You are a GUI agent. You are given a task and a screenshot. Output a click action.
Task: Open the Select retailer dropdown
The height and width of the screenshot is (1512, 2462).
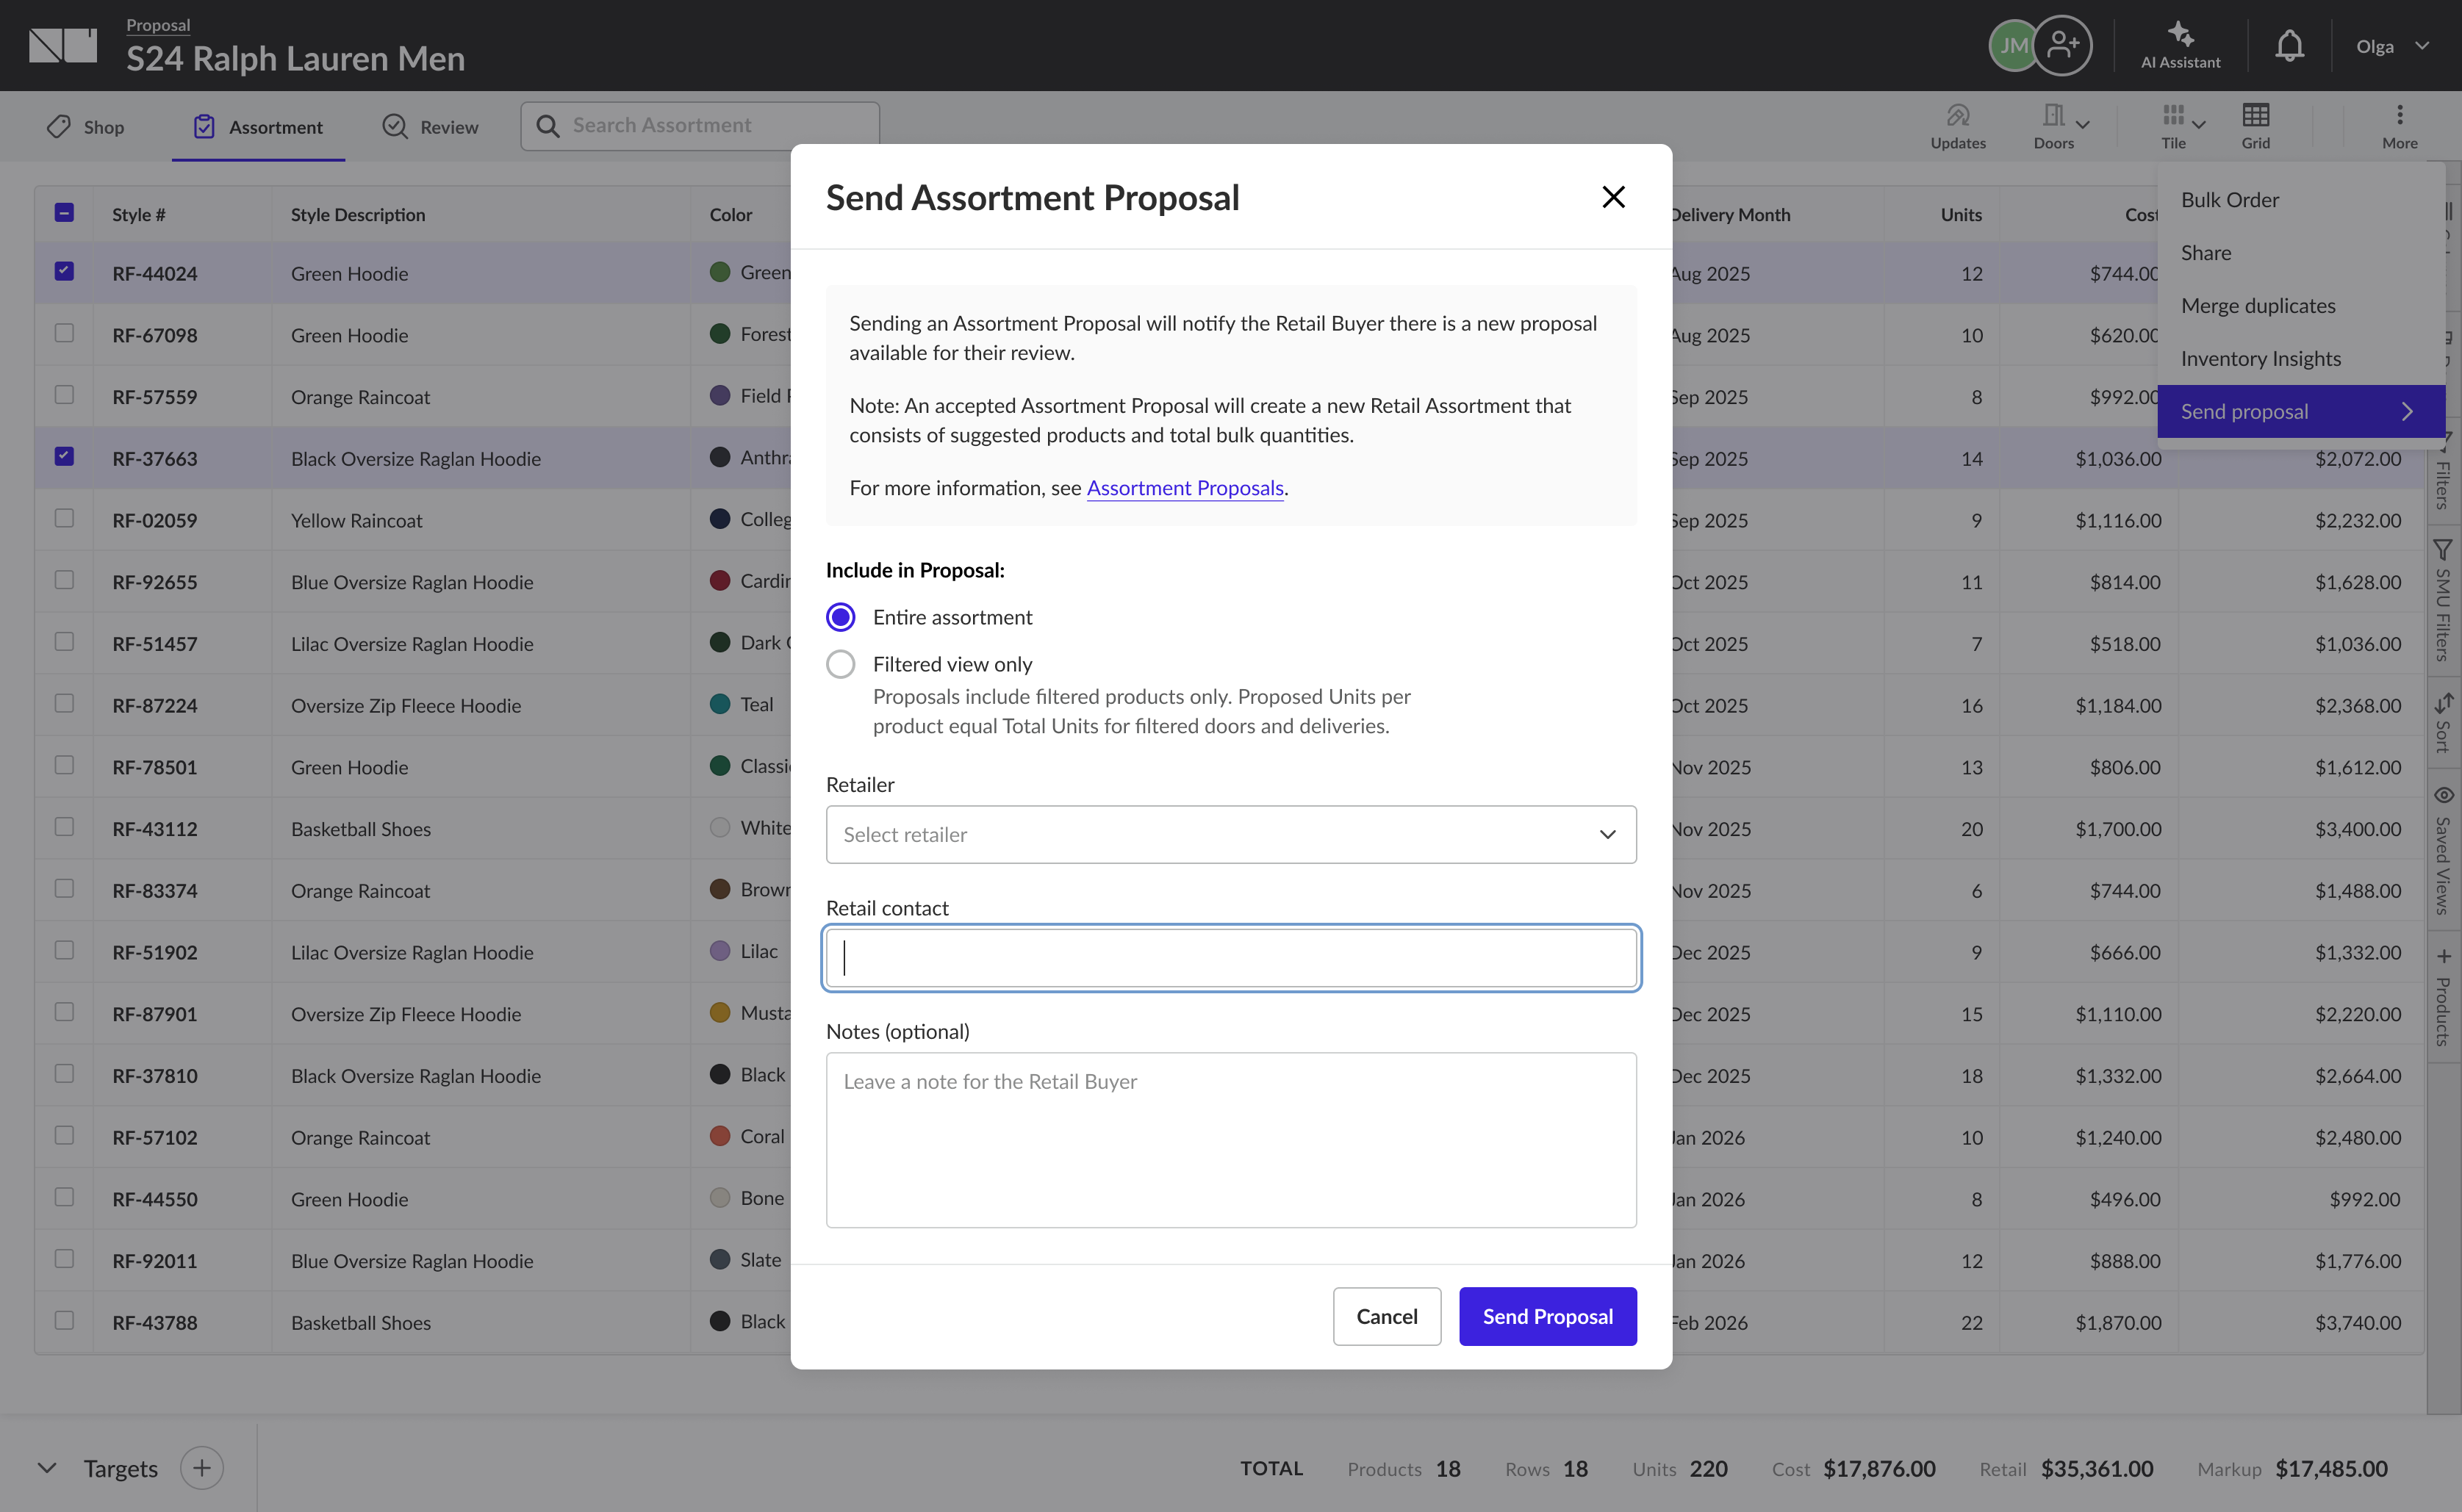click(x=1231, y=834)
